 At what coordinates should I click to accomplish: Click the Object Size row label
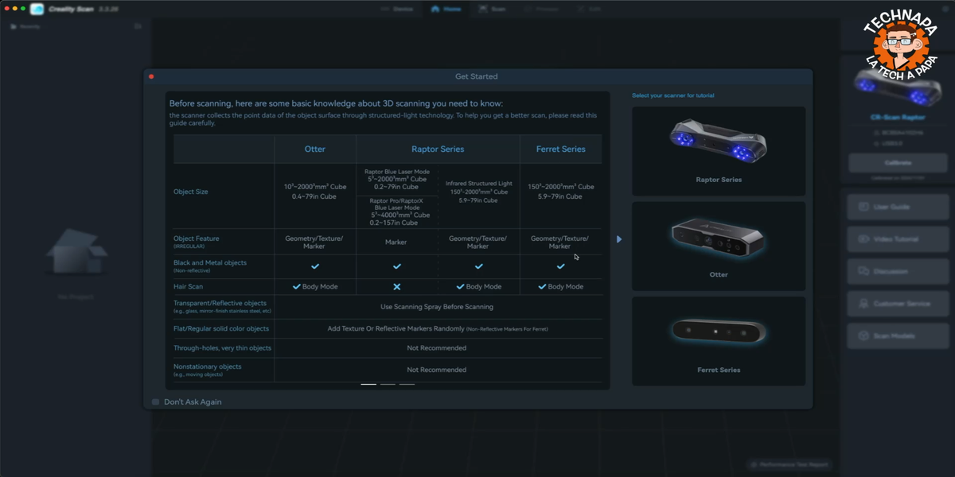click(191, 192)
